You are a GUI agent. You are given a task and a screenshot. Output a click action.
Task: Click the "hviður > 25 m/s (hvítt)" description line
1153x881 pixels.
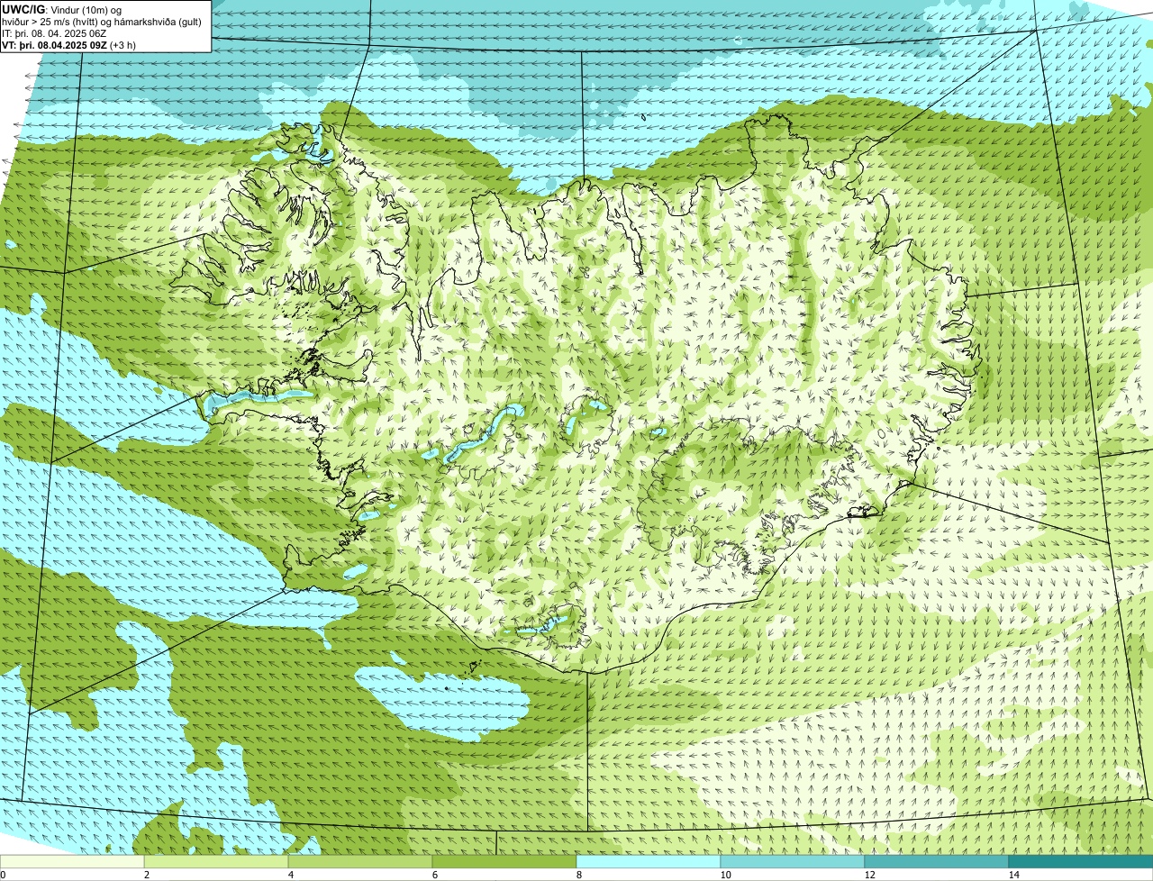coord(102,22)
